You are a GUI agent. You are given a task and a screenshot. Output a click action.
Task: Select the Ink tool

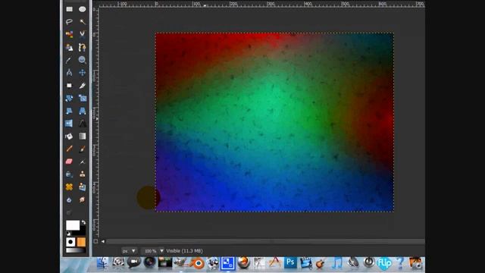coord(69,174)
